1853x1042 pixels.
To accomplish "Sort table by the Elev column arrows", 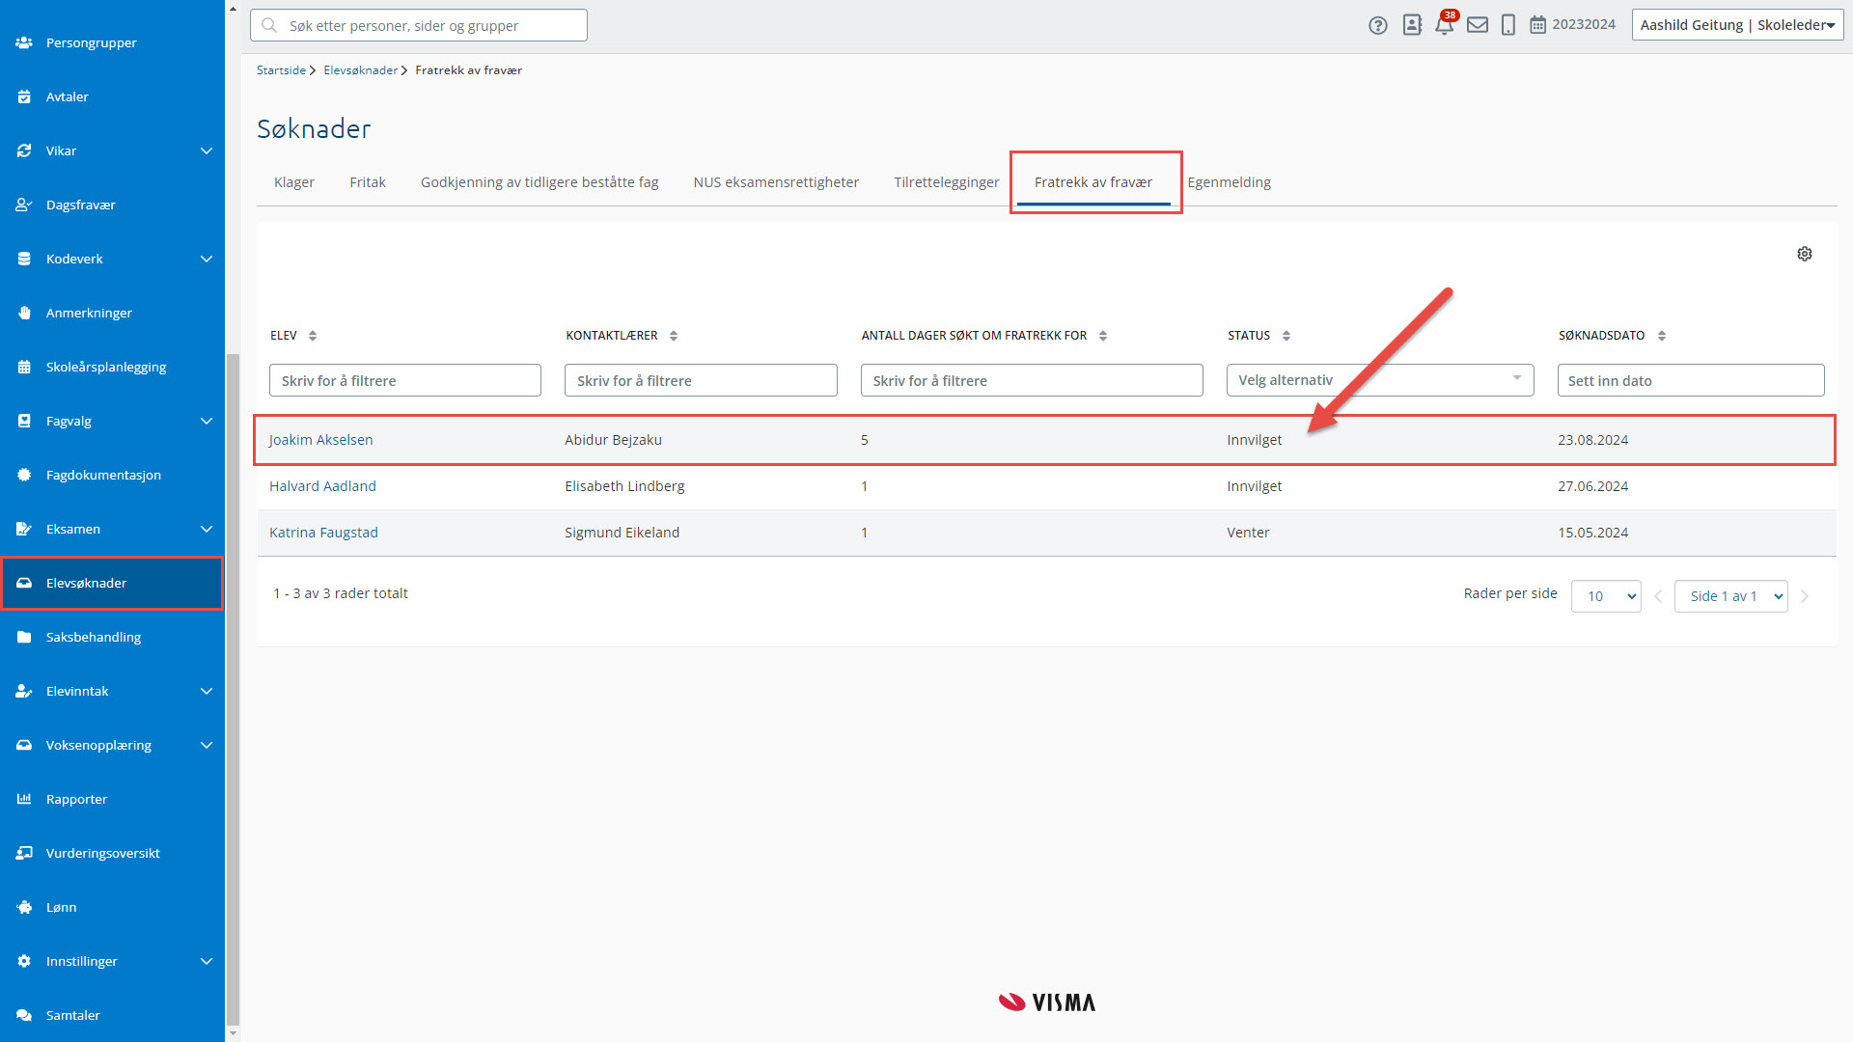I will pyautogui.click(x=312, y=336).
